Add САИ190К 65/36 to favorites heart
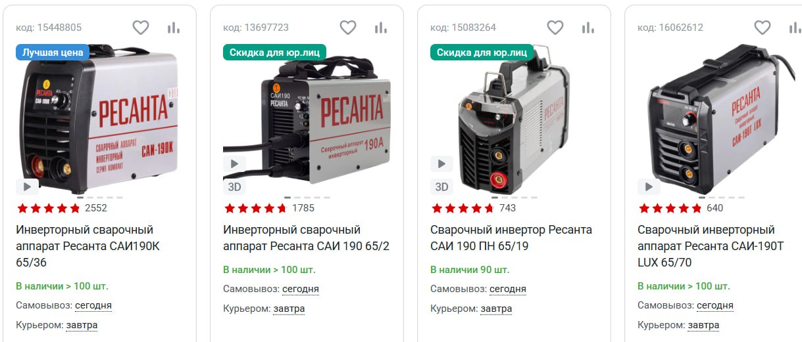Image resolution: width=802 pixels, height=342 pixels. click(141, 28)
